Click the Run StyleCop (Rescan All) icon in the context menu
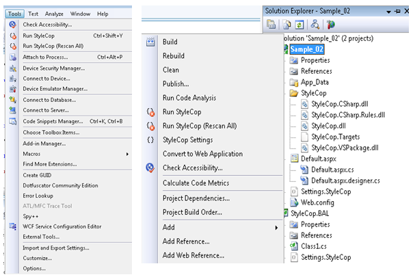The image size is (413, 277). [150, 126]
